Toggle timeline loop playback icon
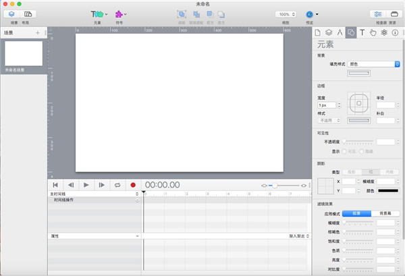Viewport: 405px width, 276px height. [x=117, y=185]
